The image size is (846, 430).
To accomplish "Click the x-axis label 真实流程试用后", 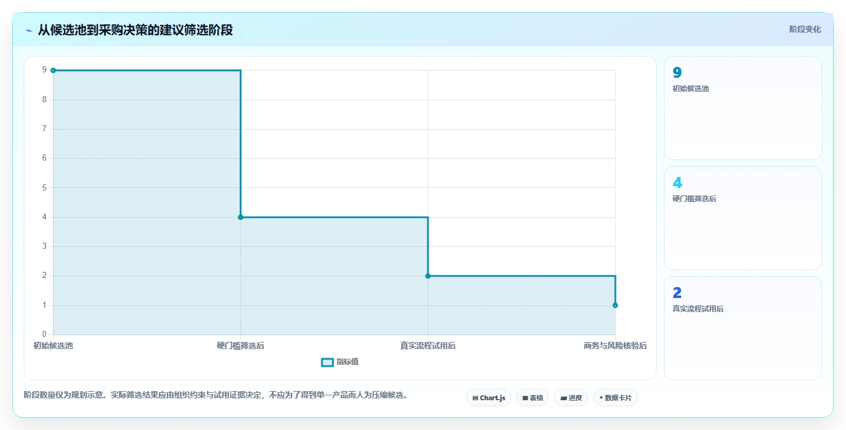I will 428,345.
